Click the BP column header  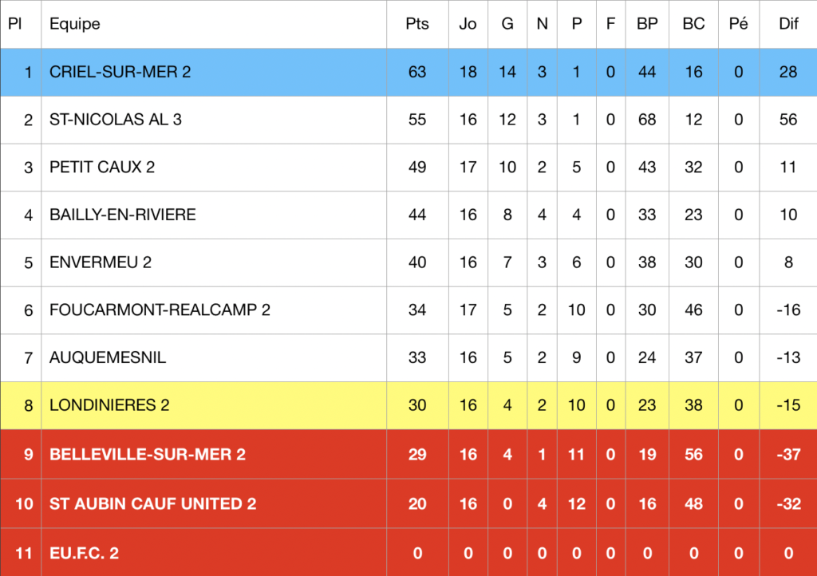click(x=647, y=24)
